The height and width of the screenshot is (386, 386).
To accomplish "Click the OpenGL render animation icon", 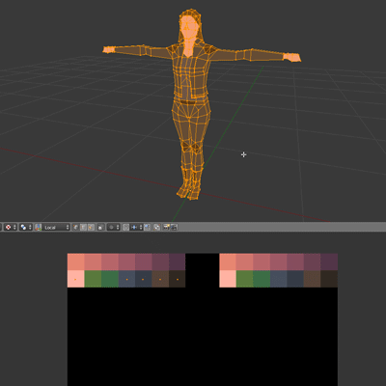I will tap(174, 227).
